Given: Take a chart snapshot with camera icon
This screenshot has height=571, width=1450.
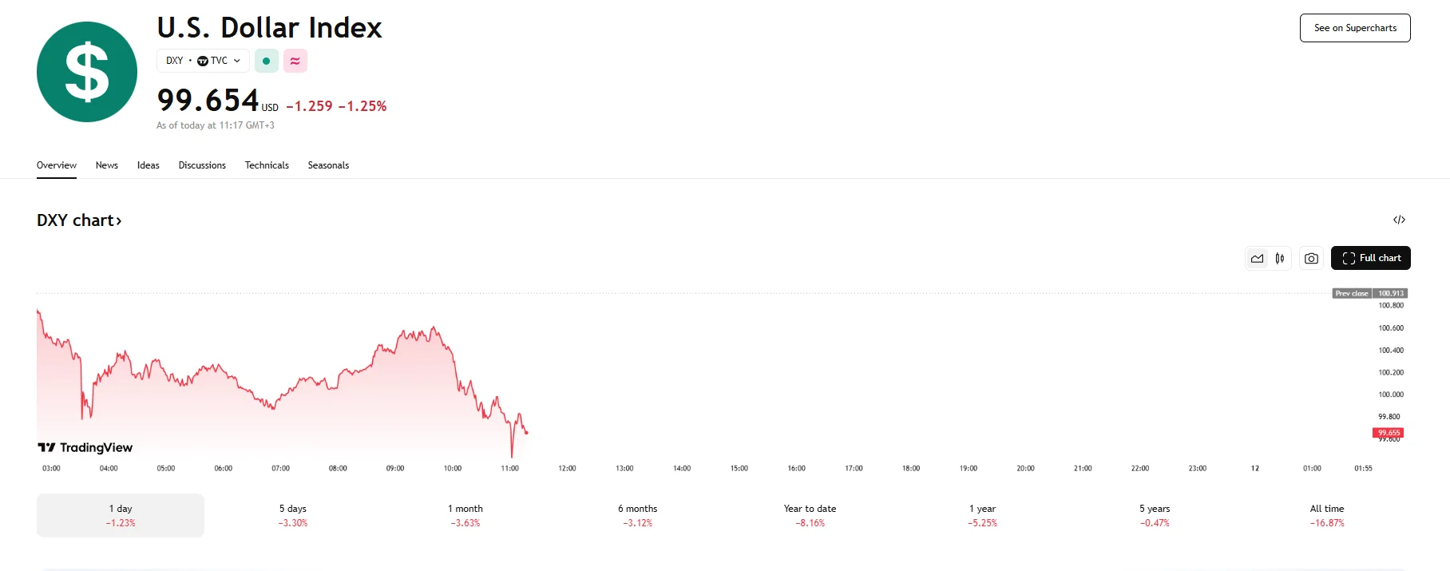Looking at the screenshot, I should pos(1311,258).
